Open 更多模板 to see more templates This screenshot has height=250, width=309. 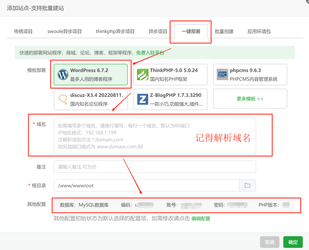(x=250, y=99)
